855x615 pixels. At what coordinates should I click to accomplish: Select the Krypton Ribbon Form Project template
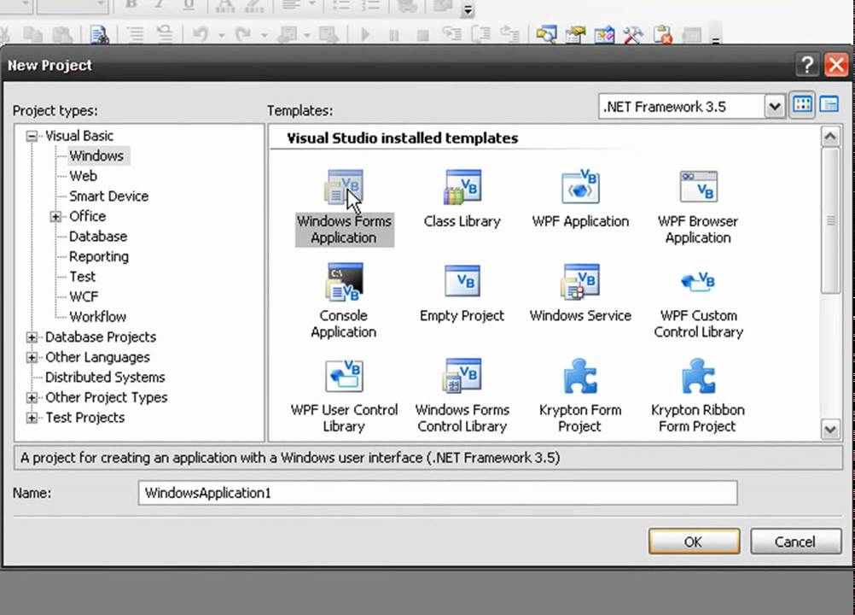click(698, 395)
